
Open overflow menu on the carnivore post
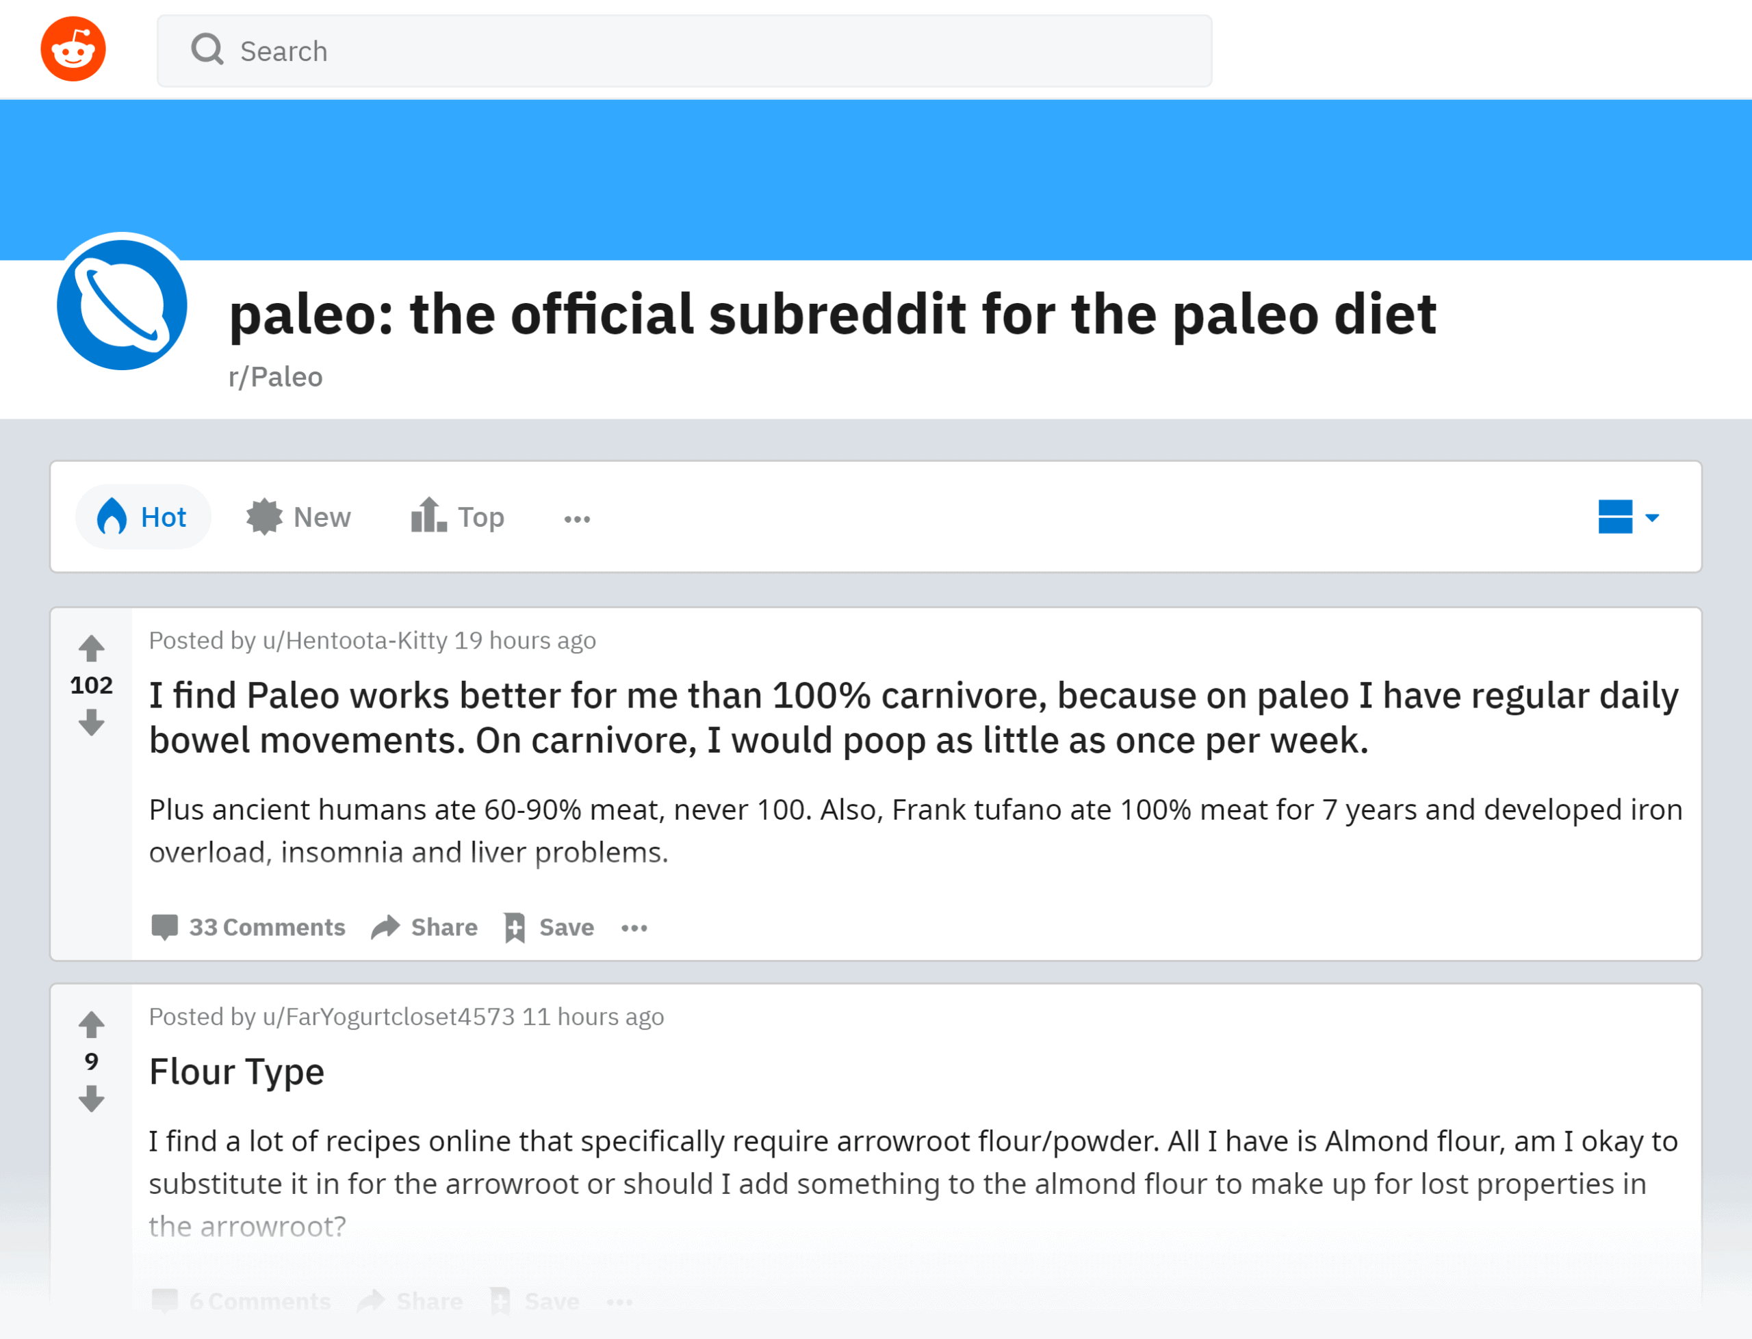click(634, 928)
